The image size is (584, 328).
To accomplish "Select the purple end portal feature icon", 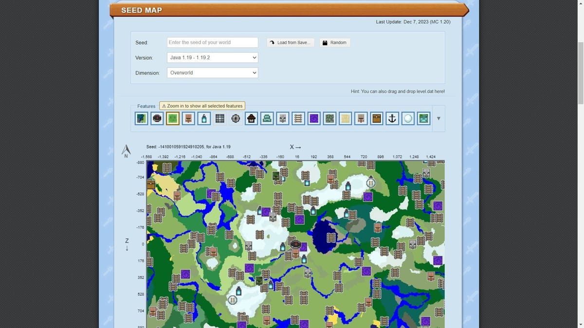I will pyautogui.click(x=314, y=118).
